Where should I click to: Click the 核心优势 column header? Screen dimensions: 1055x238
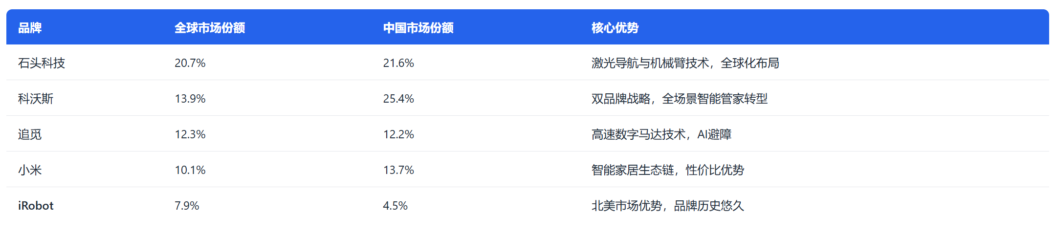coord(615,28)
